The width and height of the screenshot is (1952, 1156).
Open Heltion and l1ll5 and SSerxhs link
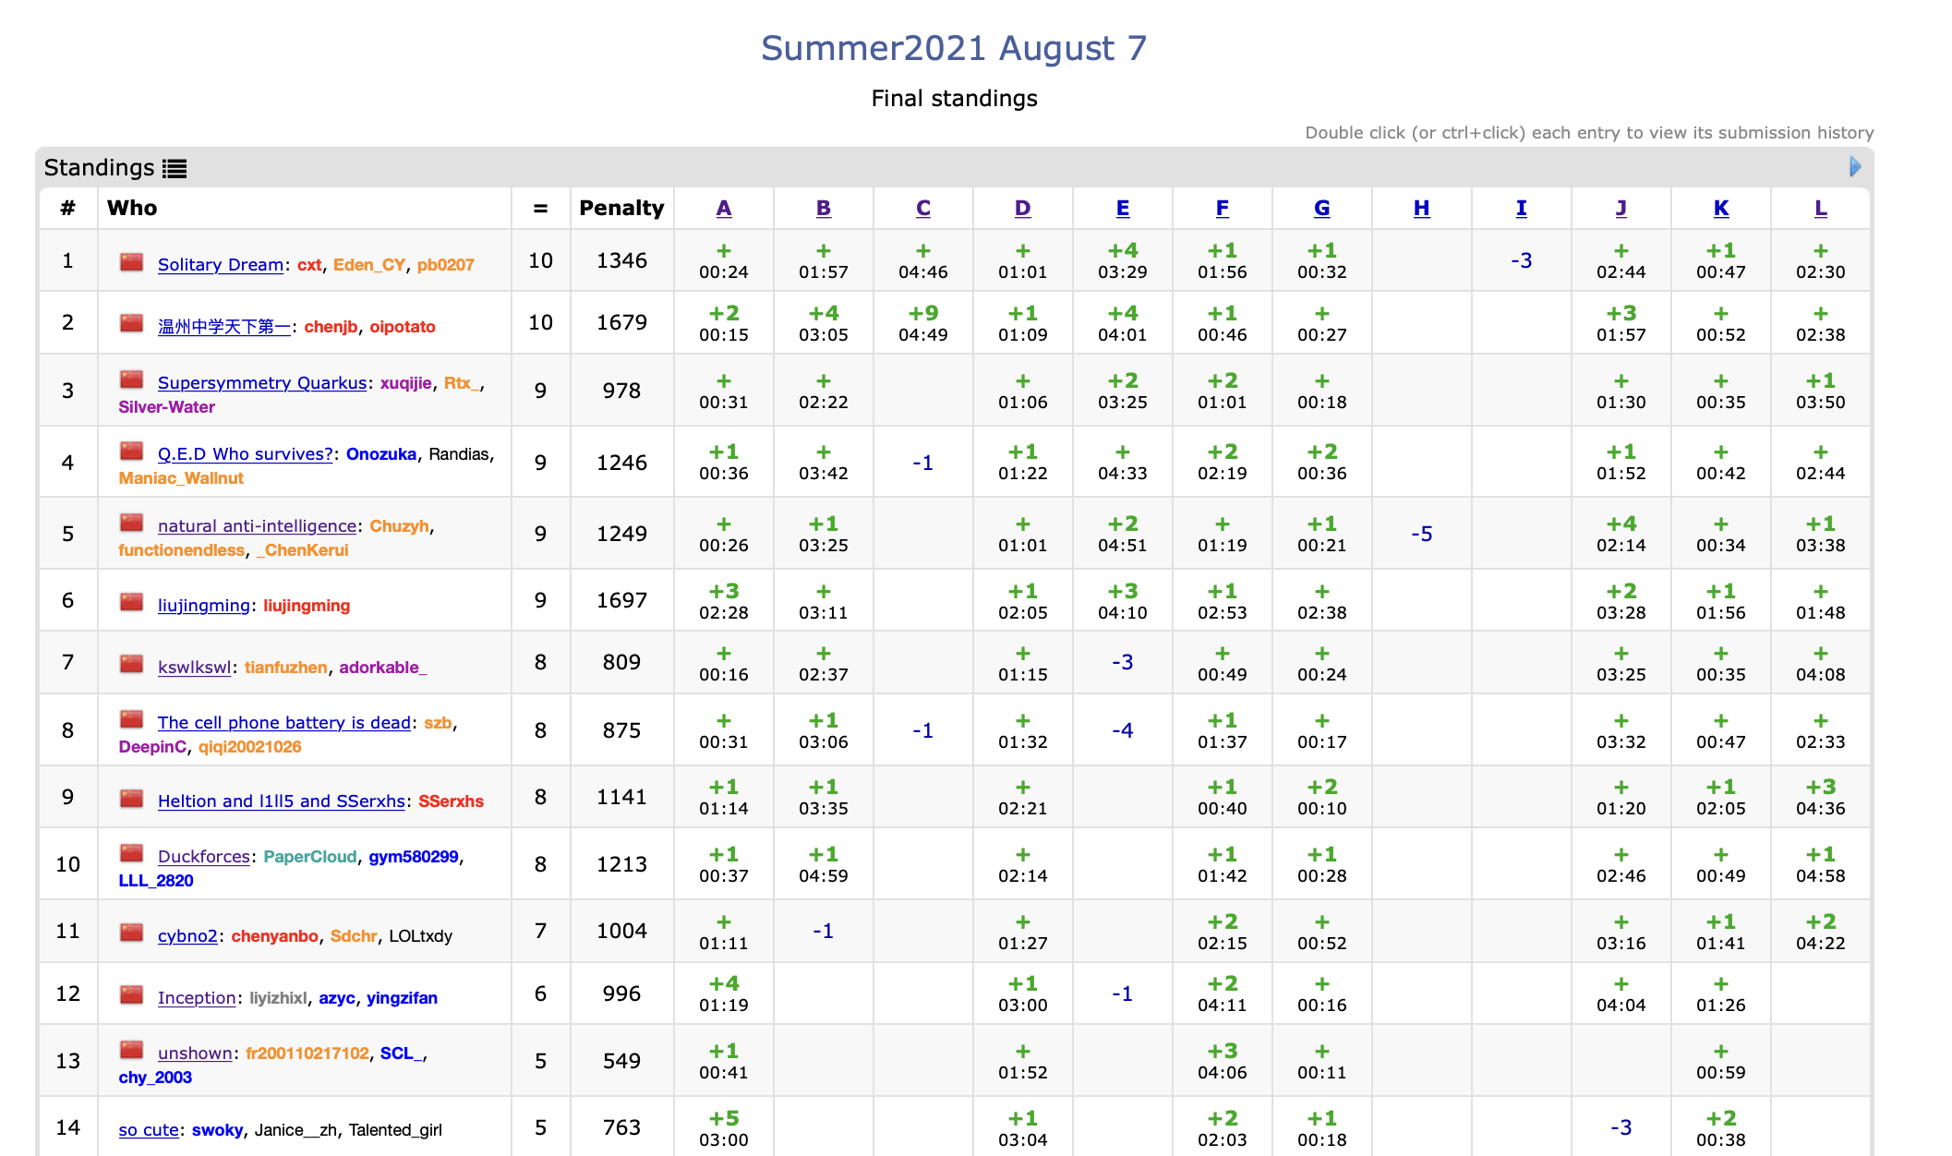(281, 801)
